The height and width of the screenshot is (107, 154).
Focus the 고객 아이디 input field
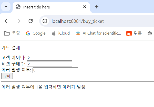click(x=49, y=58)
